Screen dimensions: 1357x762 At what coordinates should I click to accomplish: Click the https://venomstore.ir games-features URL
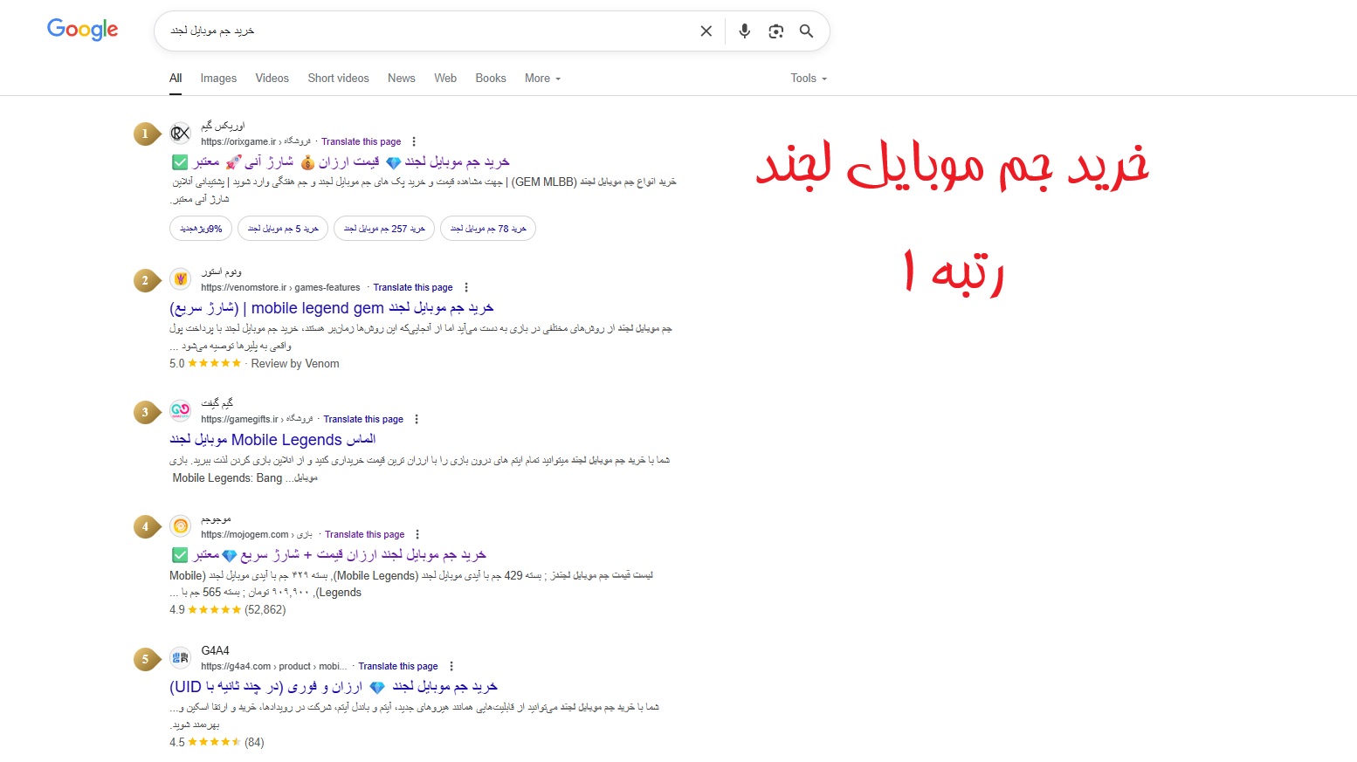(x=280, y=287)
